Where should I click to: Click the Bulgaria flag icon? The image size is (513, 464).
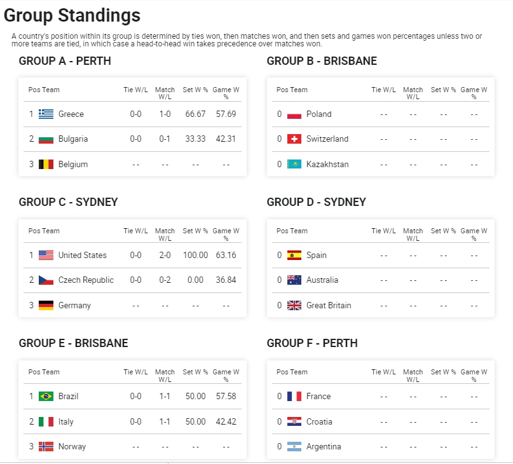46,139
